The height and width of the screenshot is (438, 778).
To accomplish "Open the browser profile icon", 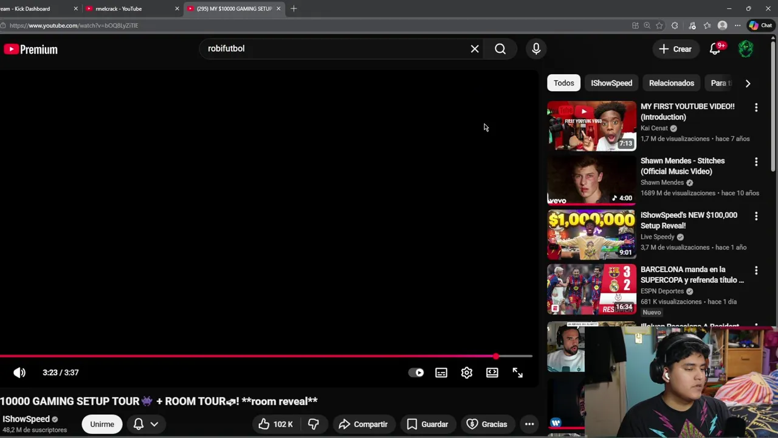I will coord(722,26).
